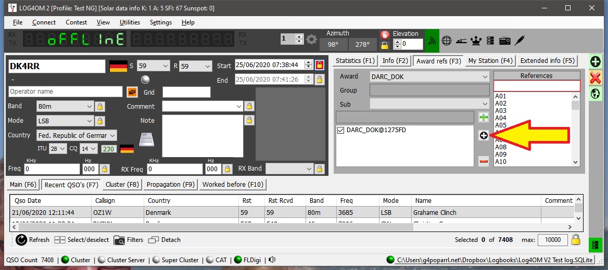608x270 pixels.
Task: Open the RX Band dropdown
Action: (309, 169)
